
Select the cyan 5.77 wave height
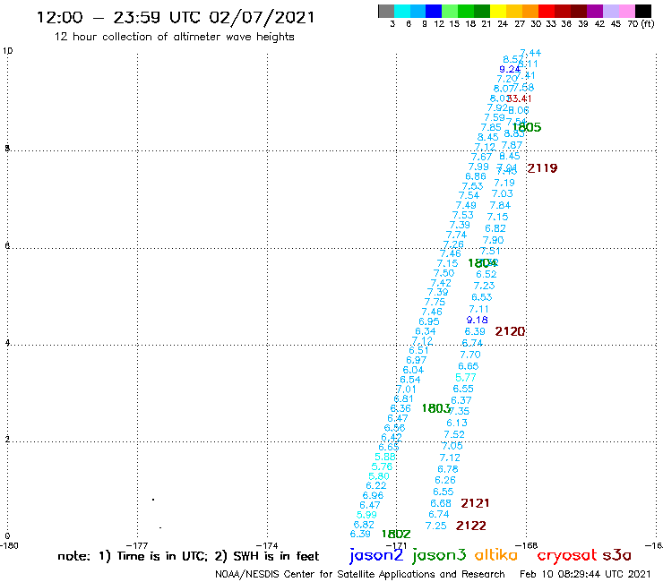click(x=466, y=378)
